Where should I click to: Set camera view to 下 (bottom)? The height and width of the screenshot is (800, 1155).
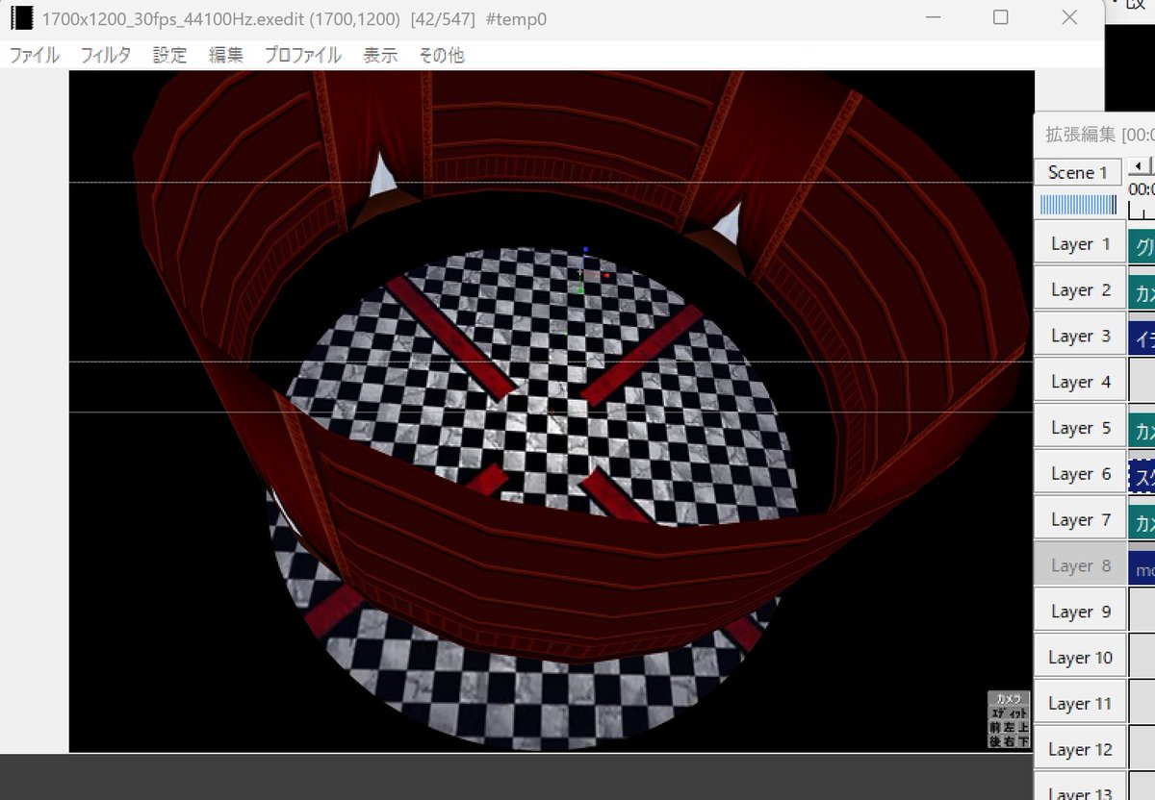pos(1023,740)
